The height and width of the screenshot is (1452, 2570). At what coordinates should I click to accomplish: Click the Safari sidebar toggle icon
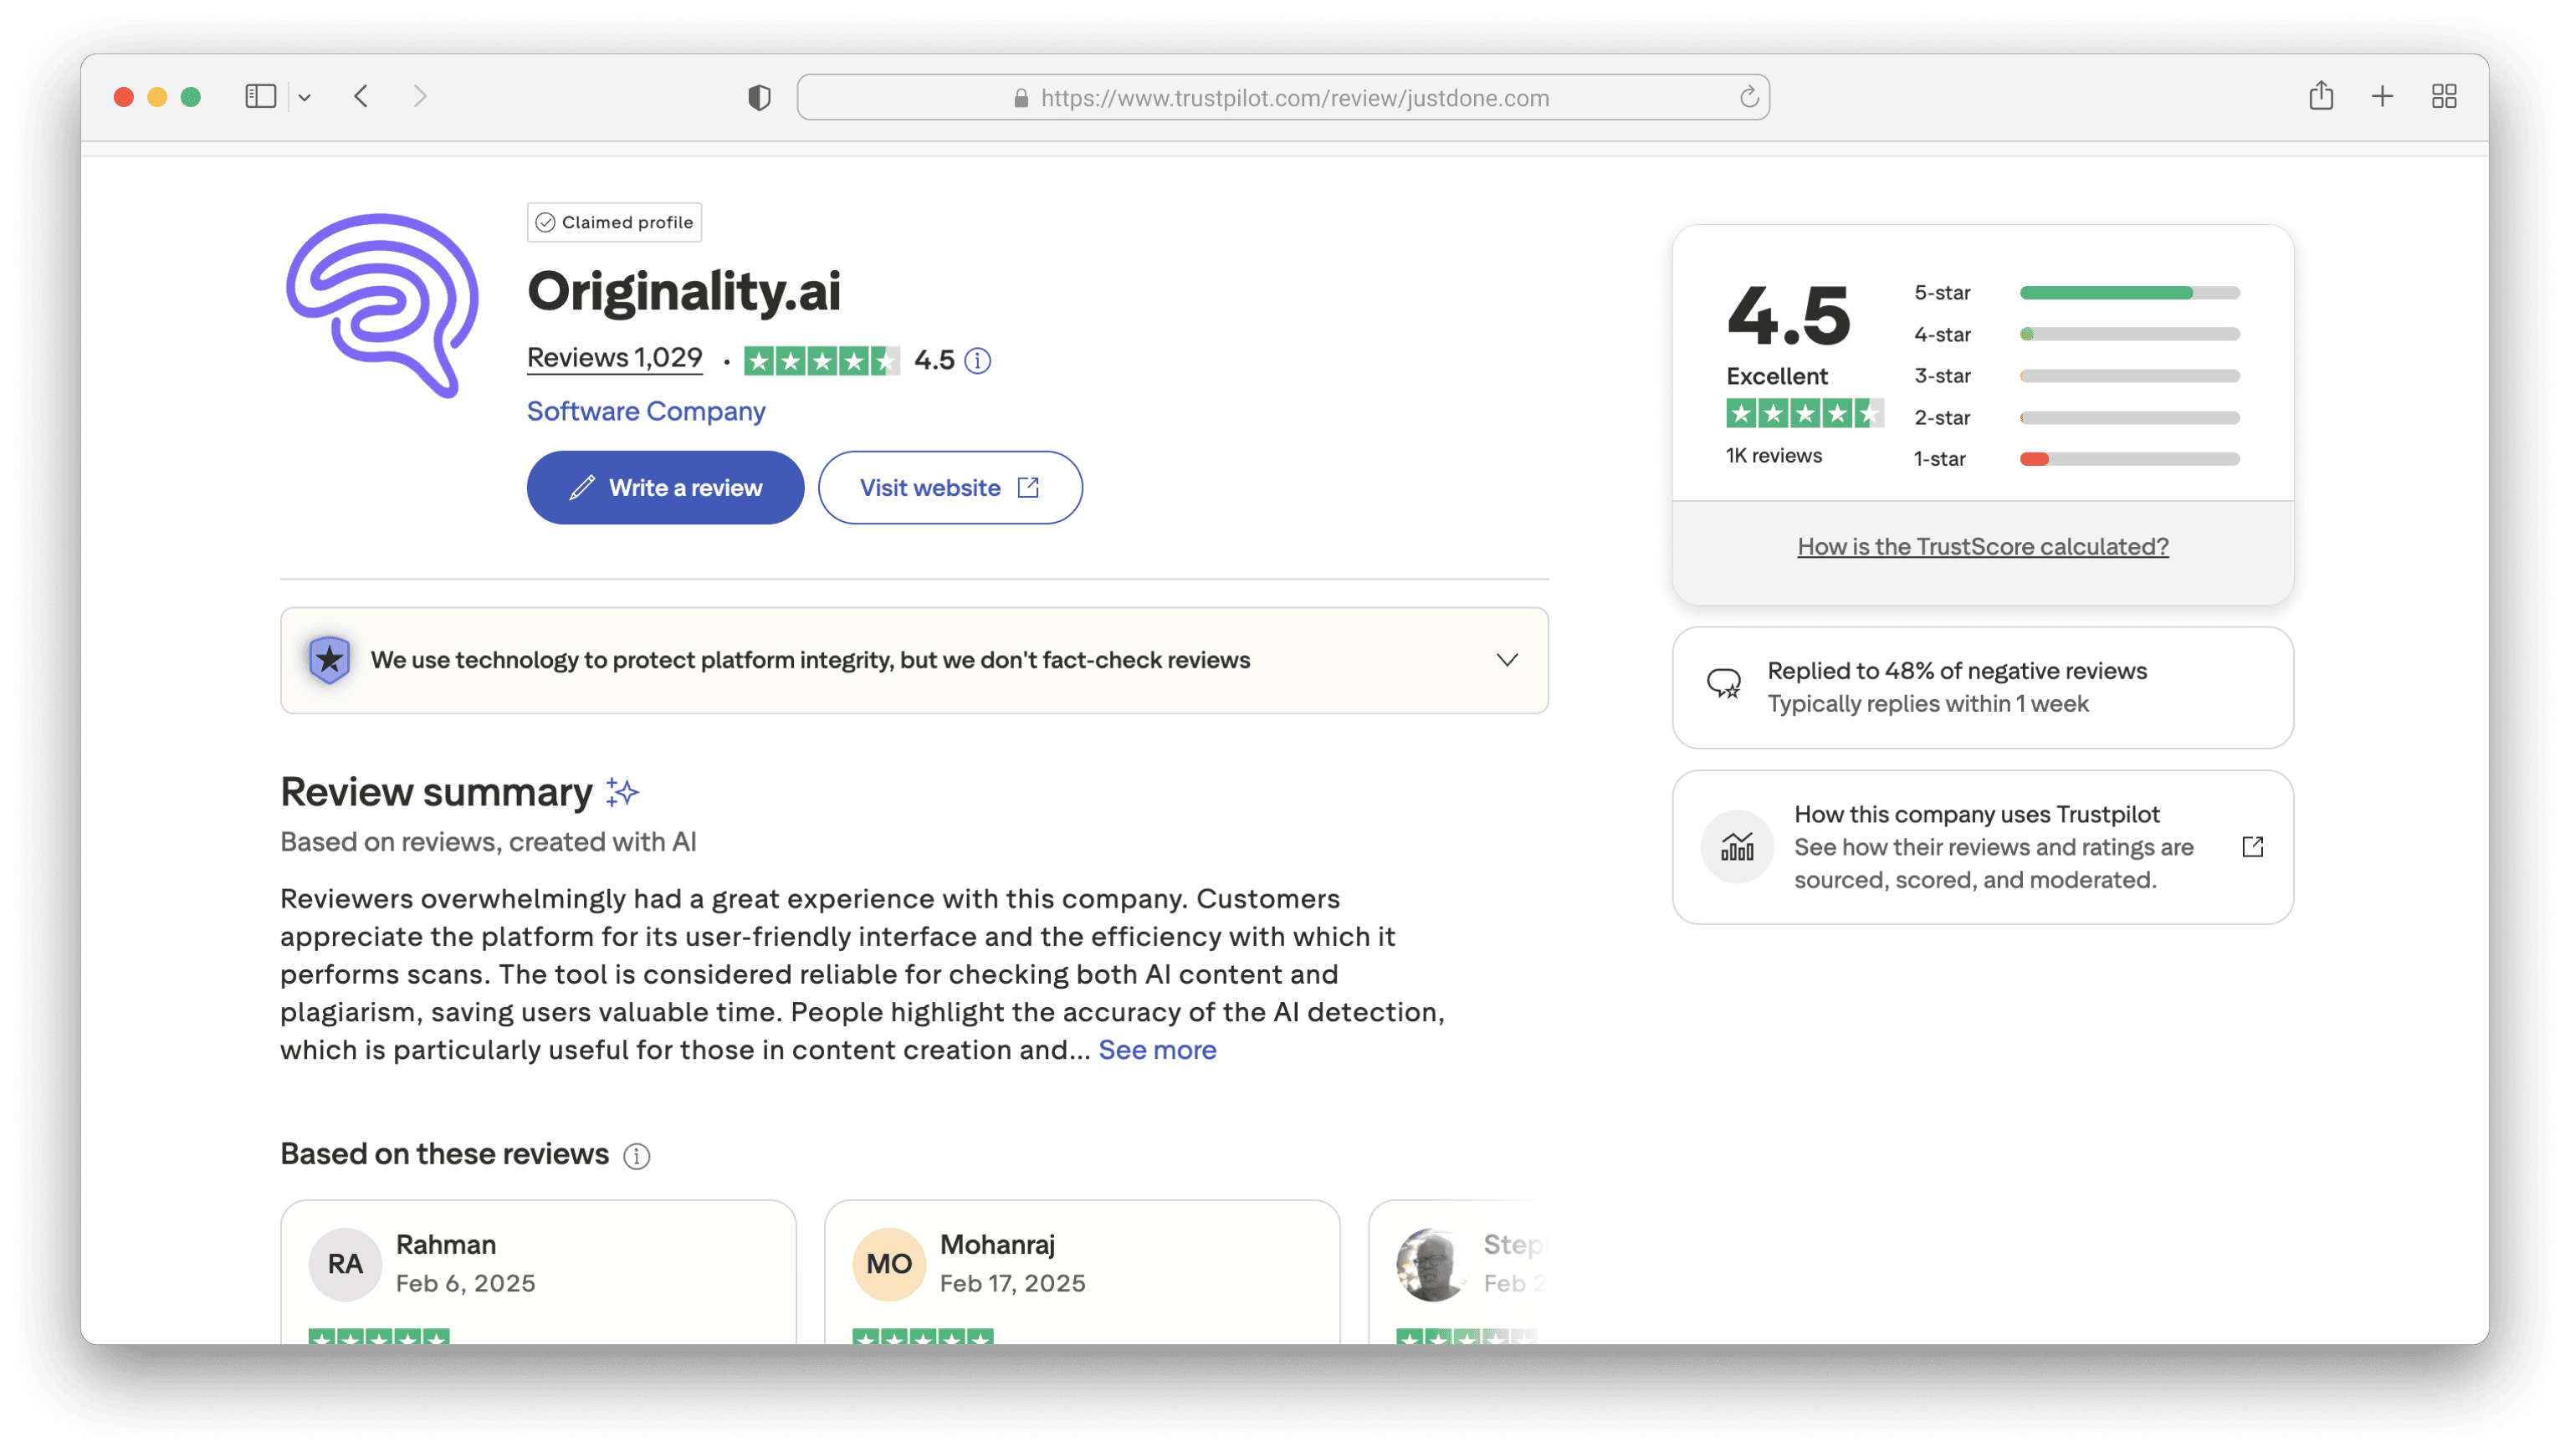pyautogui.click(x=260, y=97)
